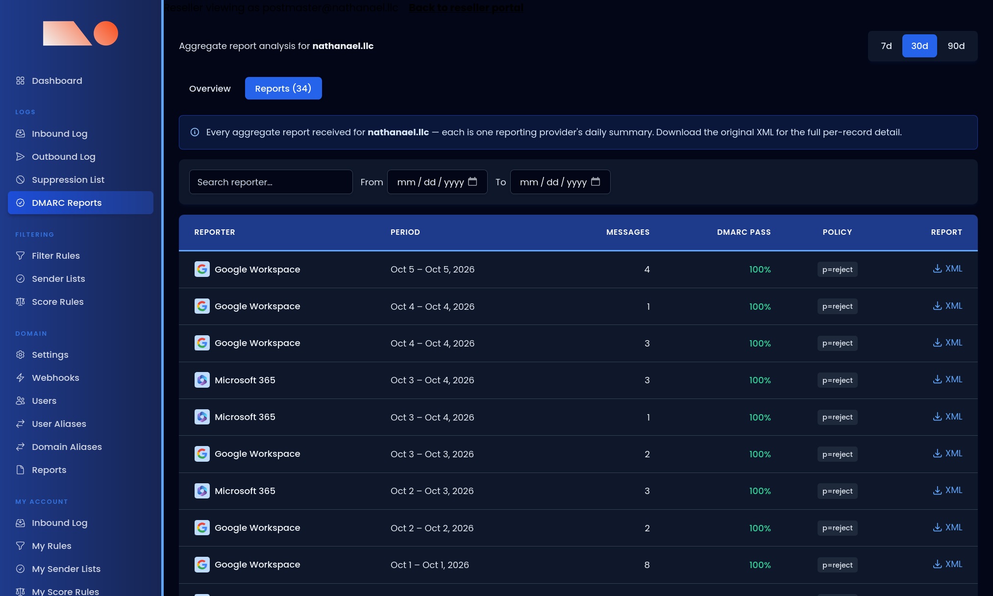Click 'Oct 3 – Oct 3, 2026' period cell
The image size is (993, 596).
tap(432, 454)
